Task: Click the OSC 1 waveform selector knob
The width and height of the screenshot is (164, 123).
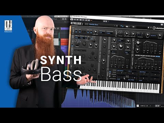Action: (x=78, y=43)
